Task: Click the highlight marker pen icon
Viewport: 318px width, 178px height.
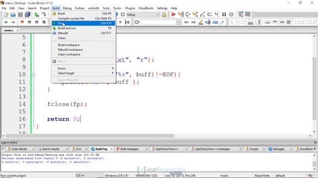Action: pyautogui.click(x=201, y=22)
